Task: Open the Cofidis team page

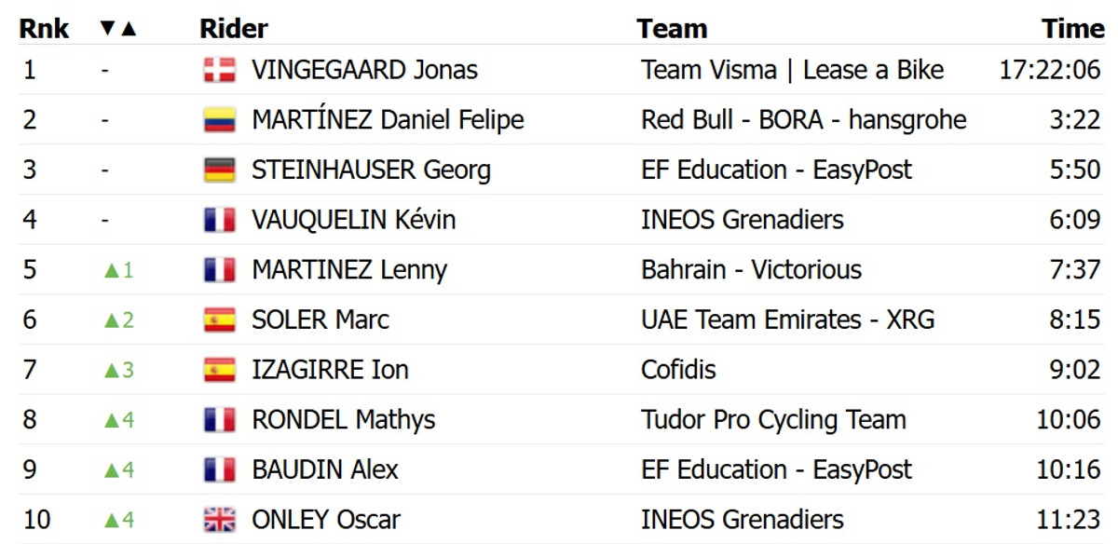Action: pyautogui.click(x=678, y=370)
